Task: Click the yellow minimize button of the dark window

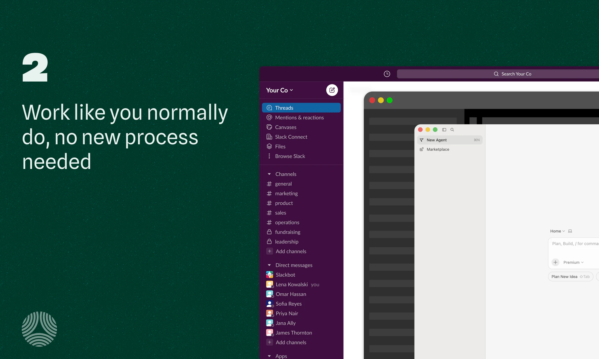Action: click(x=381, y=100)
